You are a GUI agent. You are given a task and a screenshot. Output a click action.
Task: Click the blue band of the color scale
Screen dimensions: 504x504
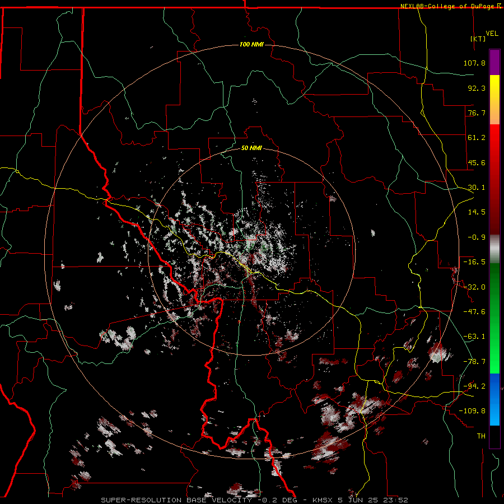(x=494, y=399)
